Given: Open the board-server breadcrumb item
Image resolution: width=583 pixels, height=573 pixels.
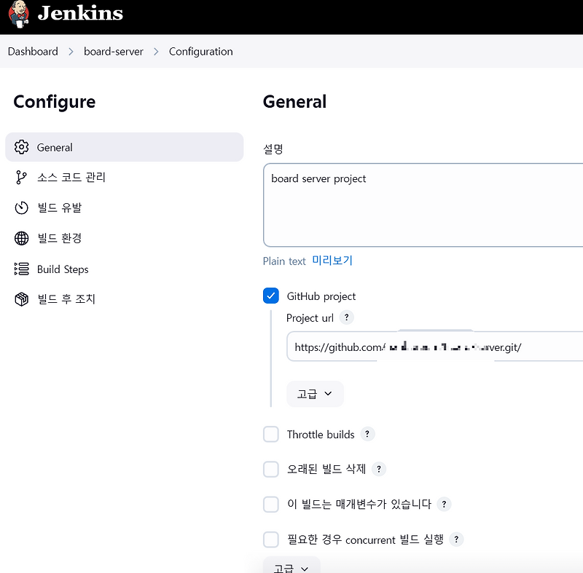Looking at the screenshot, I should click(x=114, y=51).
